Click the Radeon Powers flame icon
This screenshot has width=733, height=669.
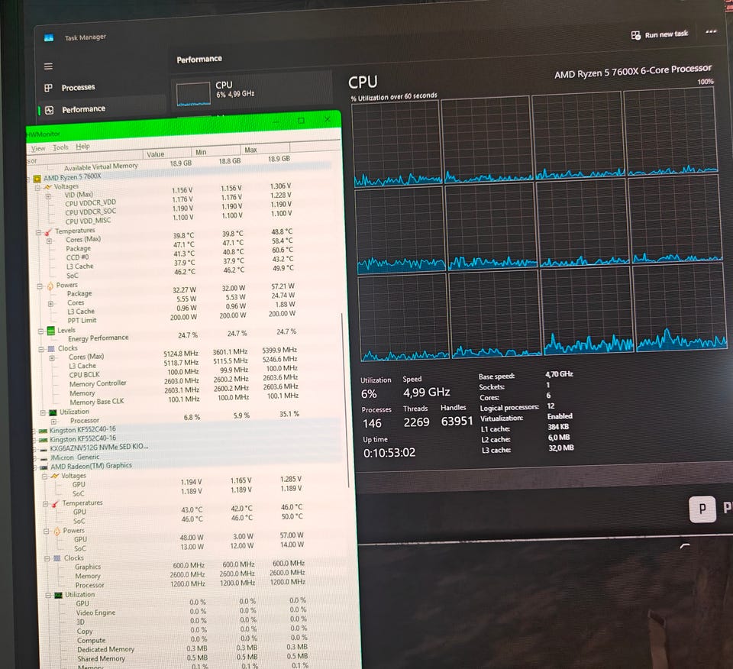point(57,531)
